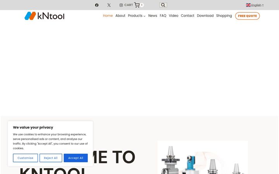The height and width of the screenshot is (174, 279).
Task: Click Reject All cookies
Action: coord(51,158)
